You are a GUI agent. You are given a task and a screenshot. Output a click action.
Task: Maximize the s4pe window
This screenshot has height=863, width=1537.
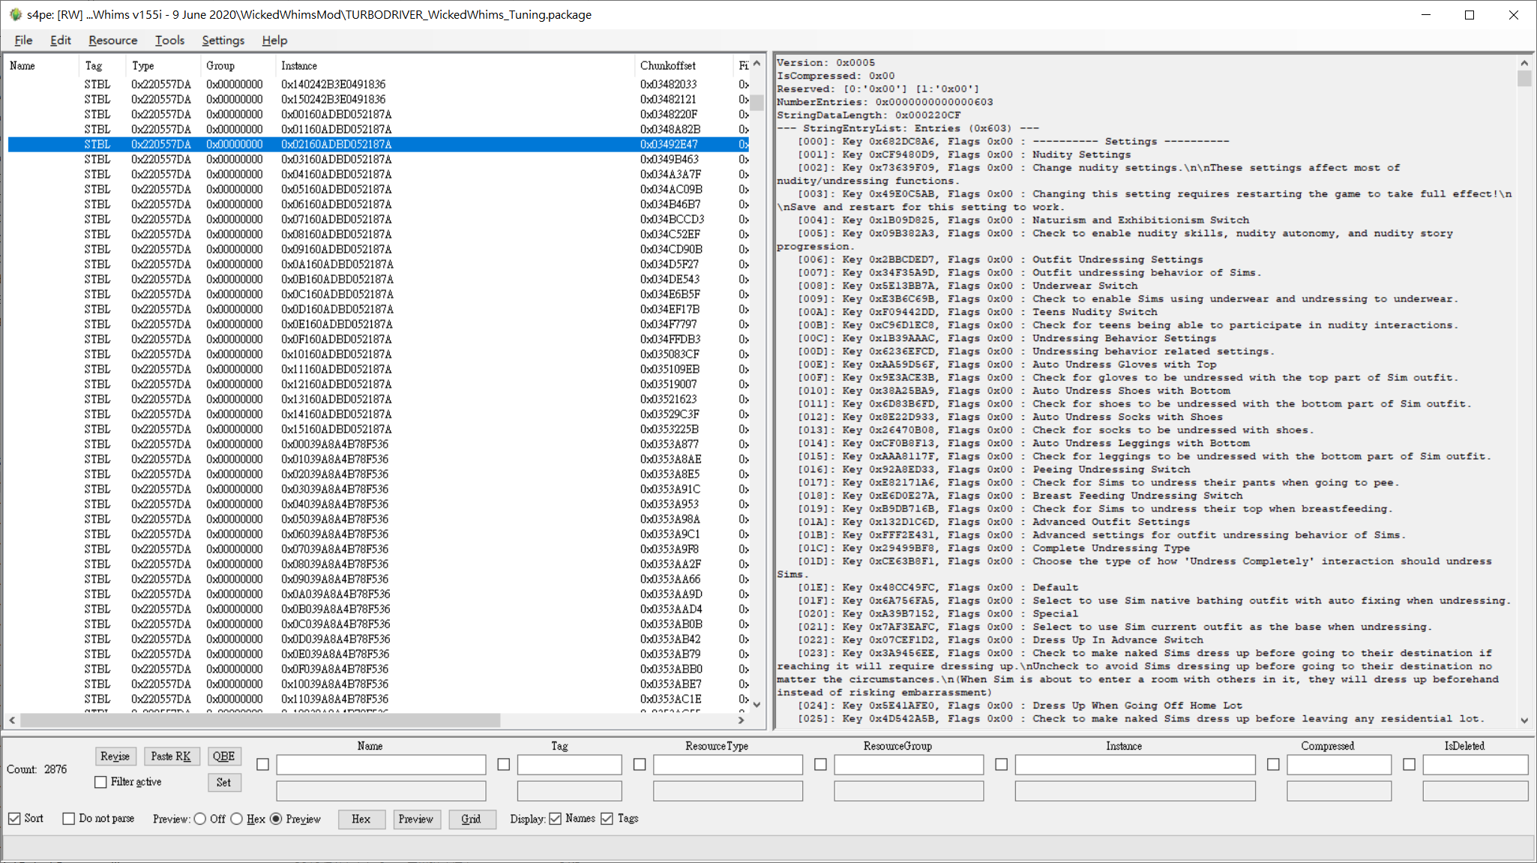[1470, 15]
